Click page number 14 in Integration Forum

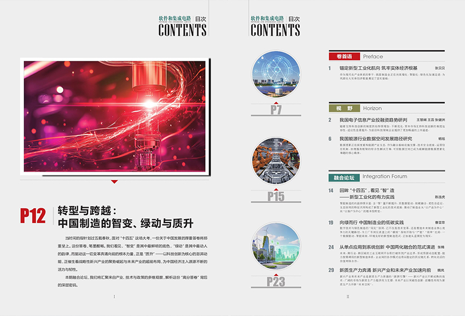point(331,190)
